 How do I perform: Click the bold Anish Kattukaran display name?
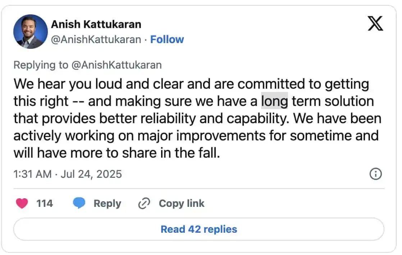(x=96, y=24)
